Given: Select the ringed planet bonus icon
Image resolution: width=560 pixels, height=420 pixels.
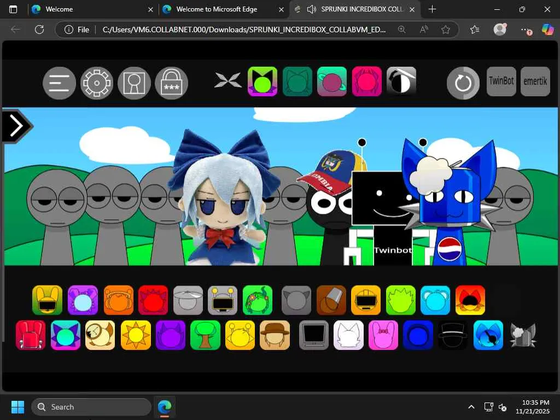Looking at the screenshot, I should (332, 81).
